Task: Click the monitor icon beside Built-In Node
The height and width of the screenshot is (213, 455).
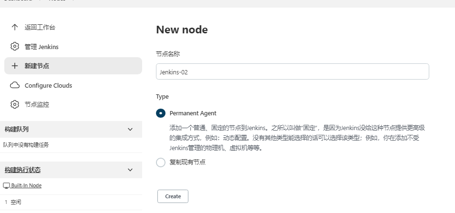Action: click(6, 186)
